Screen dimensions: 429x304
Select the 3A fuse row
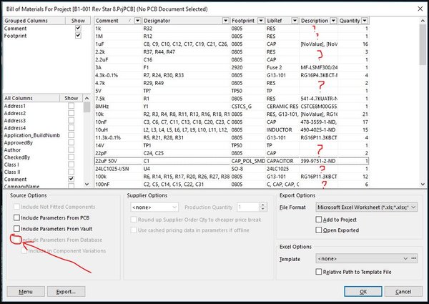[x=232, y=67]
